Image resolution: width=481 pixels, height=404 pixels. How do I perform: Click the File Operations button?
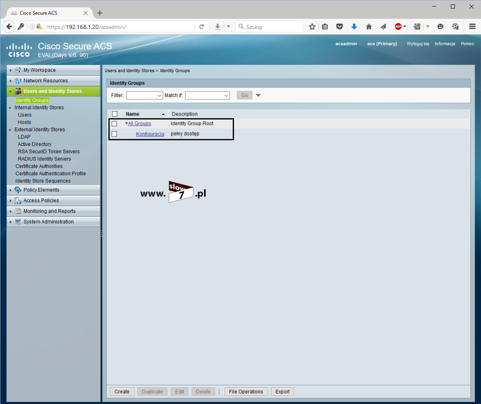[246, 392]
